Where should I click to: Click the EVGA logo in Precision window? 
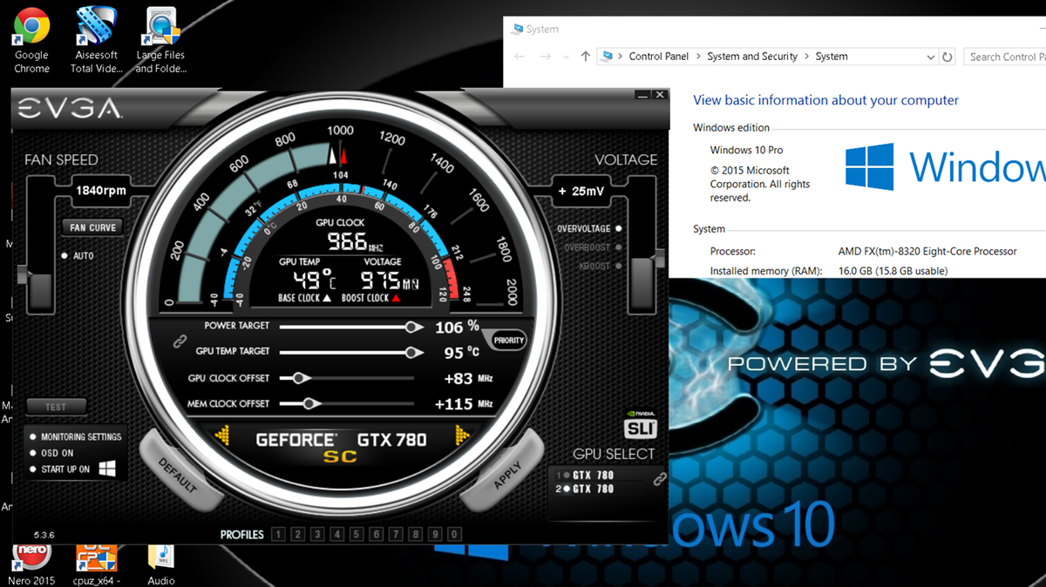pos(70,109)
